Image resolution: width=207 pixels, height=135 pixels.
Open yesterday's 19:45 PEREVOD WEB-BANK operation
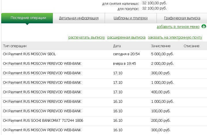[x=42, y=64]
